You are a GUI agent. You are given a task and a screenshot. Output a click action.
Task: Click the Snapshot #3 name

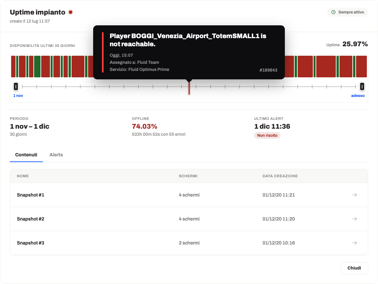click(30, 243)
